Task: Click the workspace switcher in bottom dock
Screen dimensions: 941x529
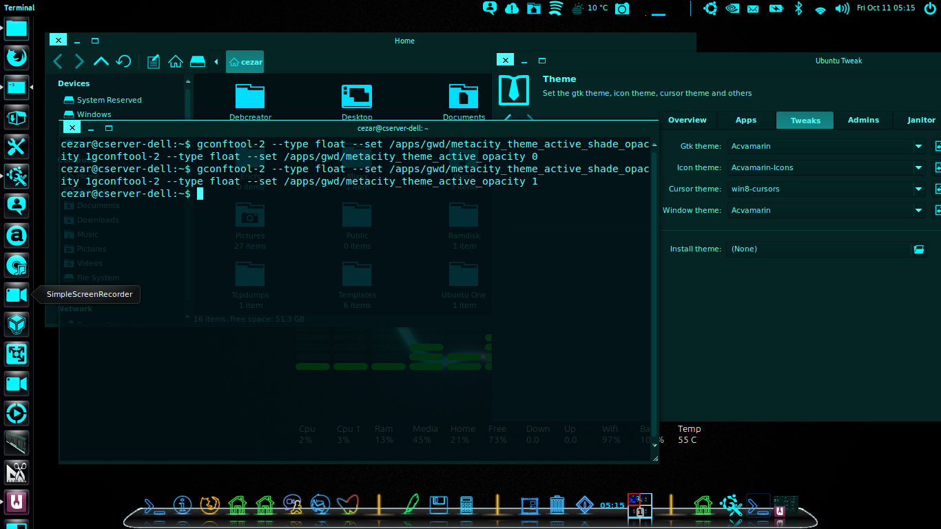Action: [640, 505]
